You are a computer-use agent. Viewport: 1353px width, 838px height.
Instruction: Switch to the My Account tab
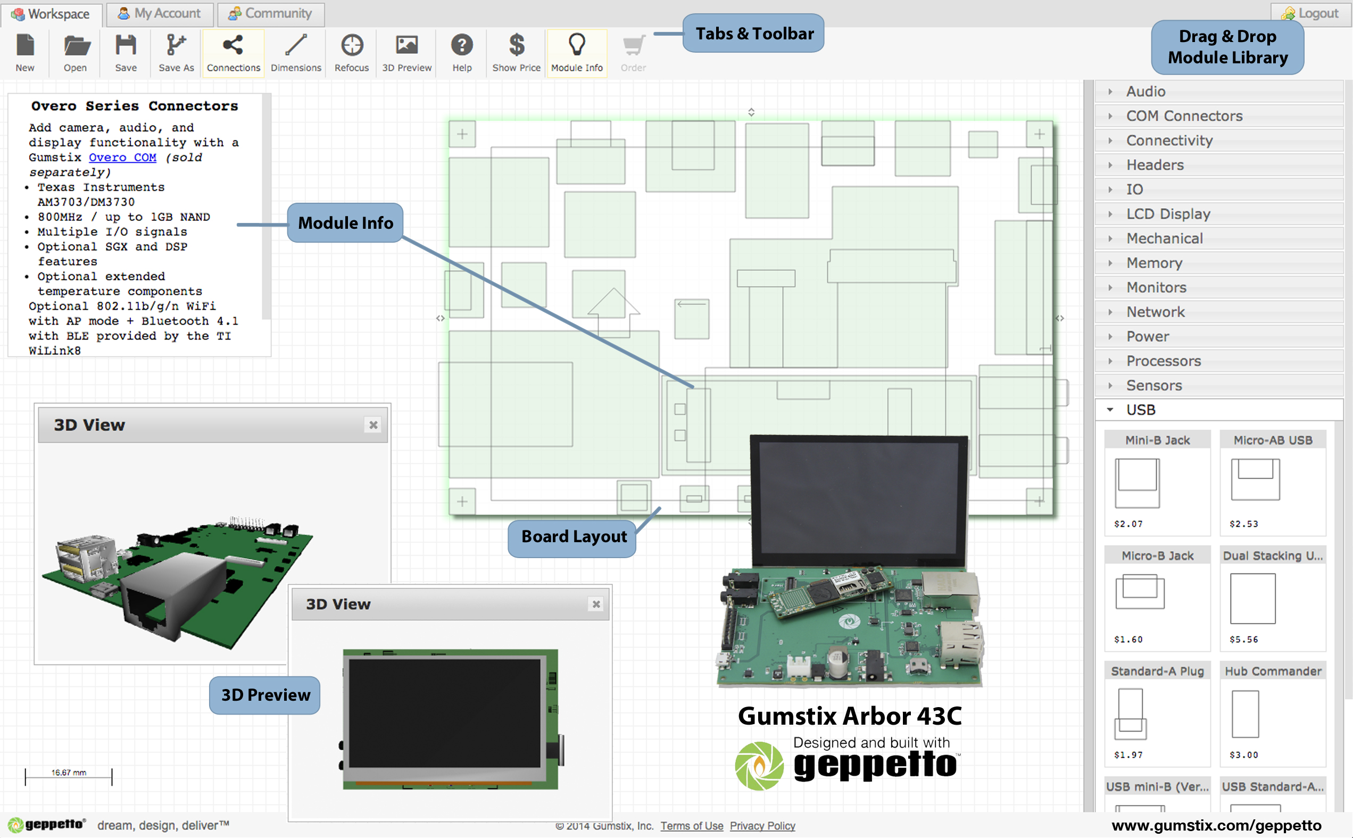pyautogui.click(x=160, y=13)
